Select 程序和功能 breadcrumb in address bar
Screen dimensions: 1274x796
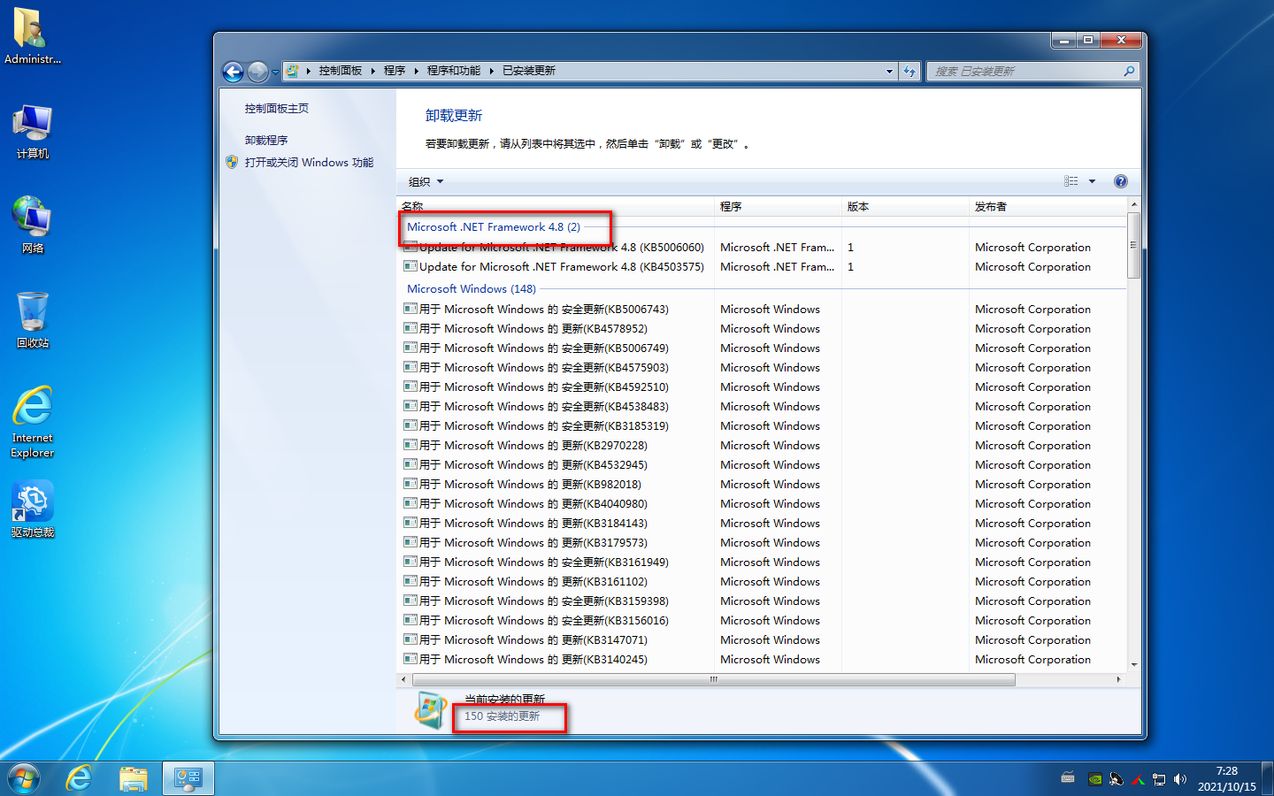coord(454,71)
